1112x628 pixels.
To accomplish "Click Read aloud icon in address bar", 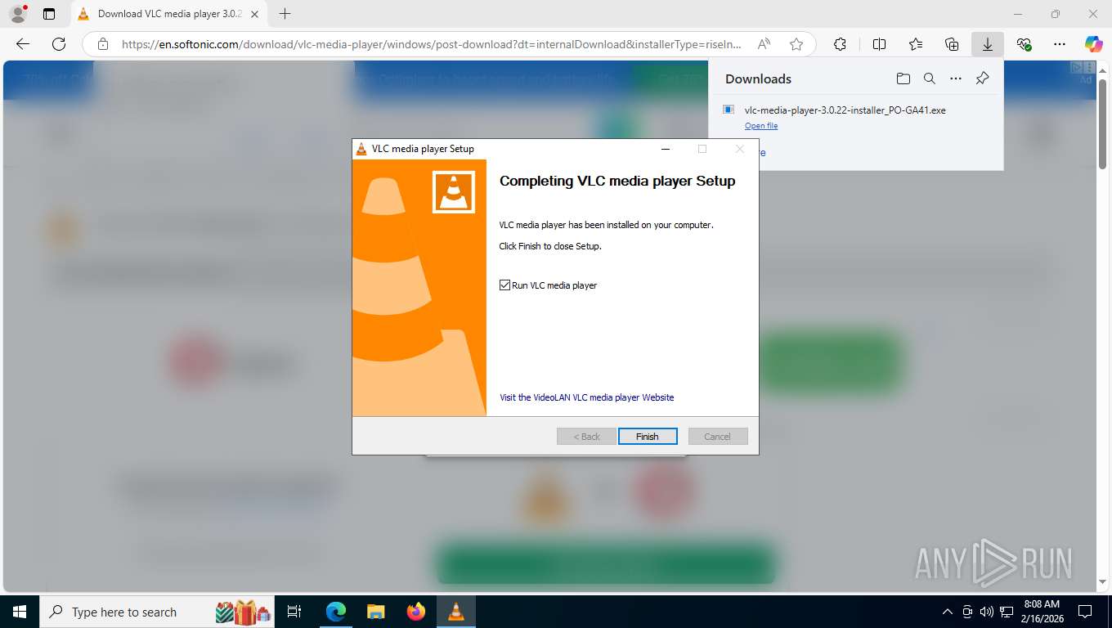I will (x=764, y=44).
